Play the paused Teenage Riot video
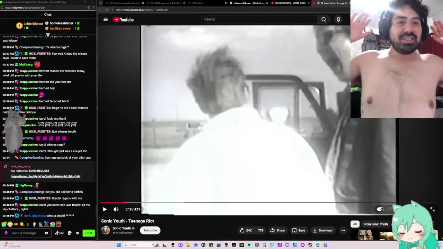Viewport: 443px width, 249px height. coord(105,209)
